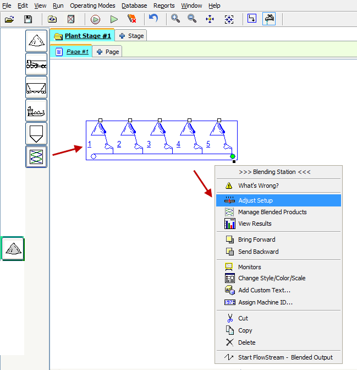The height and width of the screenshot is (370, 357).
Task: Select Manage Blended Products menu entry
Action: point(272,212)
